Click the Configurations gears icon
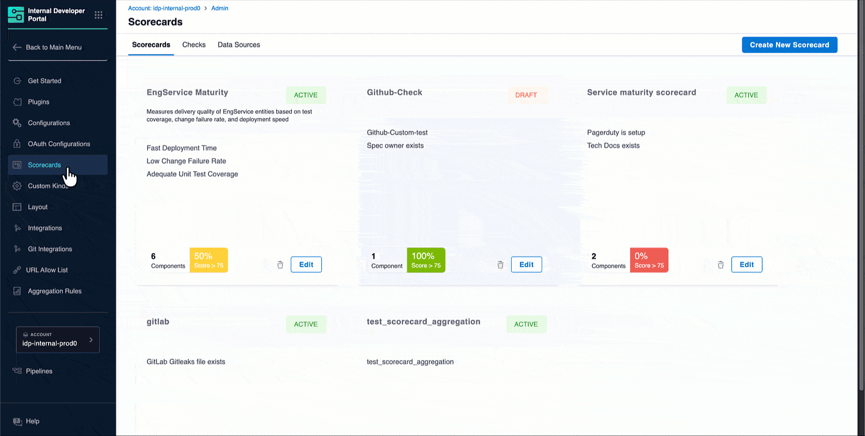865x436 pixels. [17, 123]
